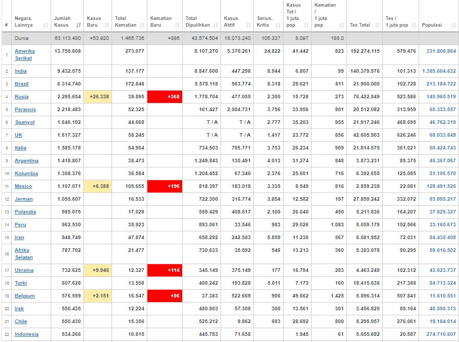Image resolution: width=459 pixels, height=342 pixels.
Task: Sort by the Total Dipulihkan column arrows
Action: (216, 25)
